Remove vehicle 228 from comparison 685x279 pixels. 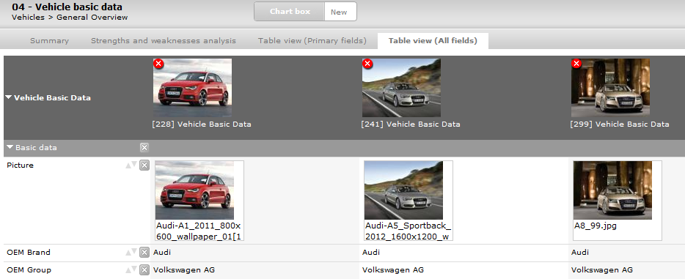pyautogui.click(x=158, y=64)
